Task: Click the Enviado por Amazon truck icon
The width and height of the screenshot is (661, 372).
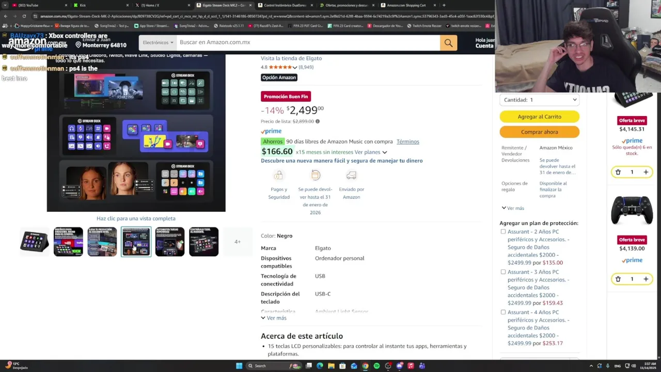Action: (351, 176)
